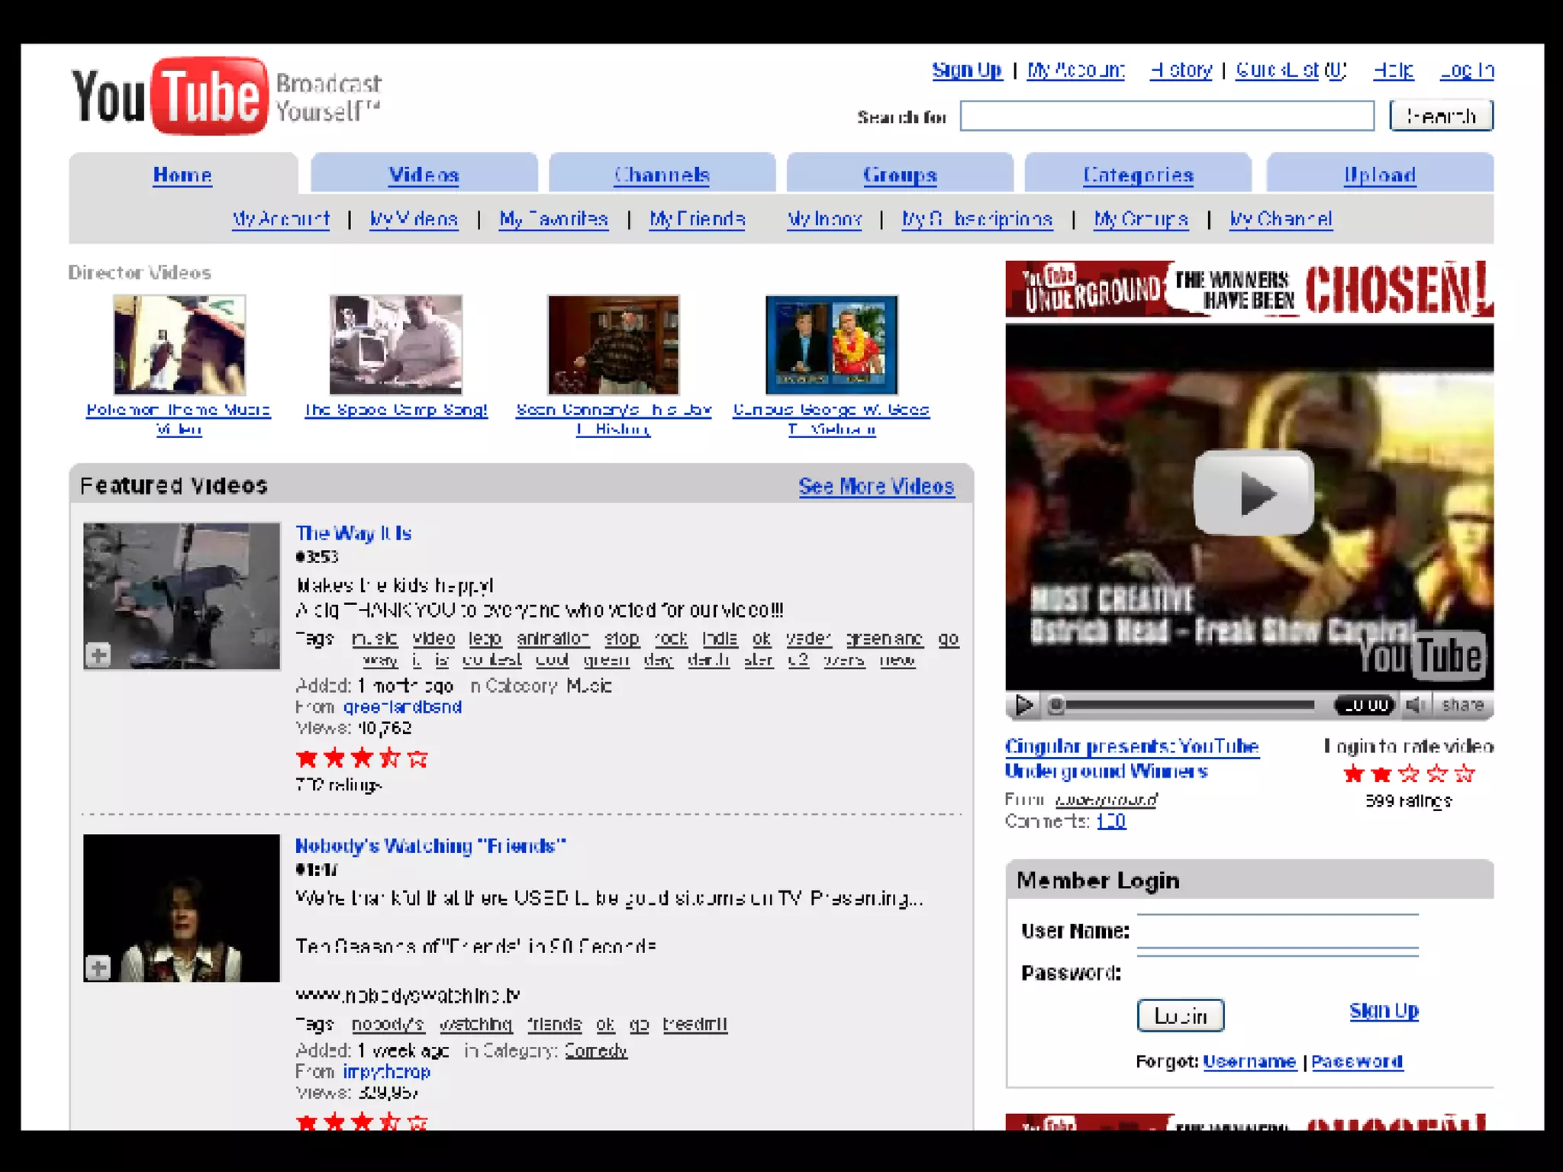Screen dimensions: 1563x1172
Task: Open The Space Camp Song thumbnail
Action: coord(395,345)
